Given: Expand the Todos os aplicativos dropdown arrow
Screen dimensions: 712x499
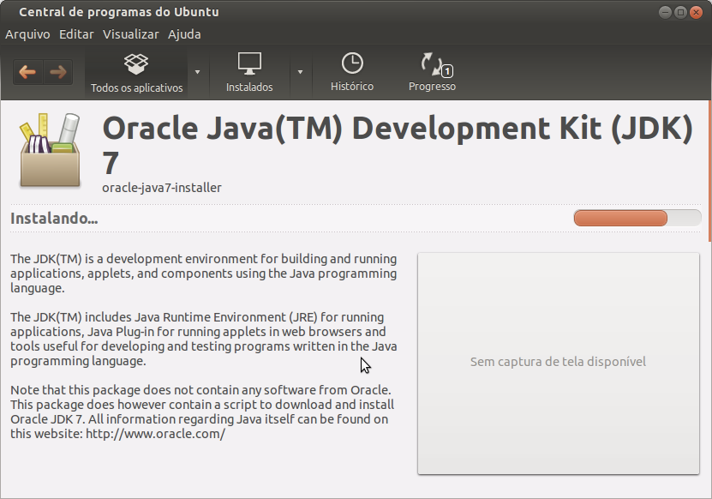Looking at the screenshot, I should coord(198,72).
